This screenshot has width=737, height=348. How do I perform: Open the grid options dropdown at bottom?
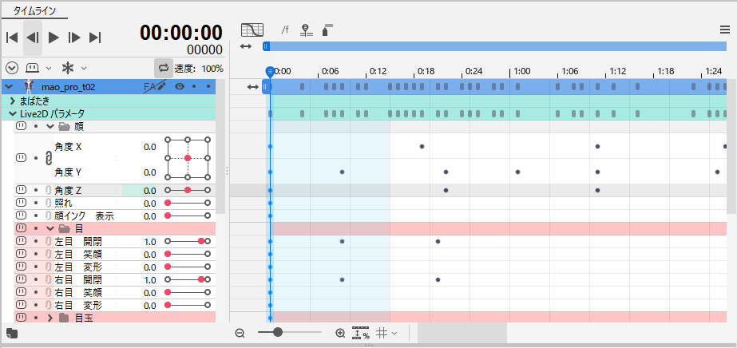point(386,333)
